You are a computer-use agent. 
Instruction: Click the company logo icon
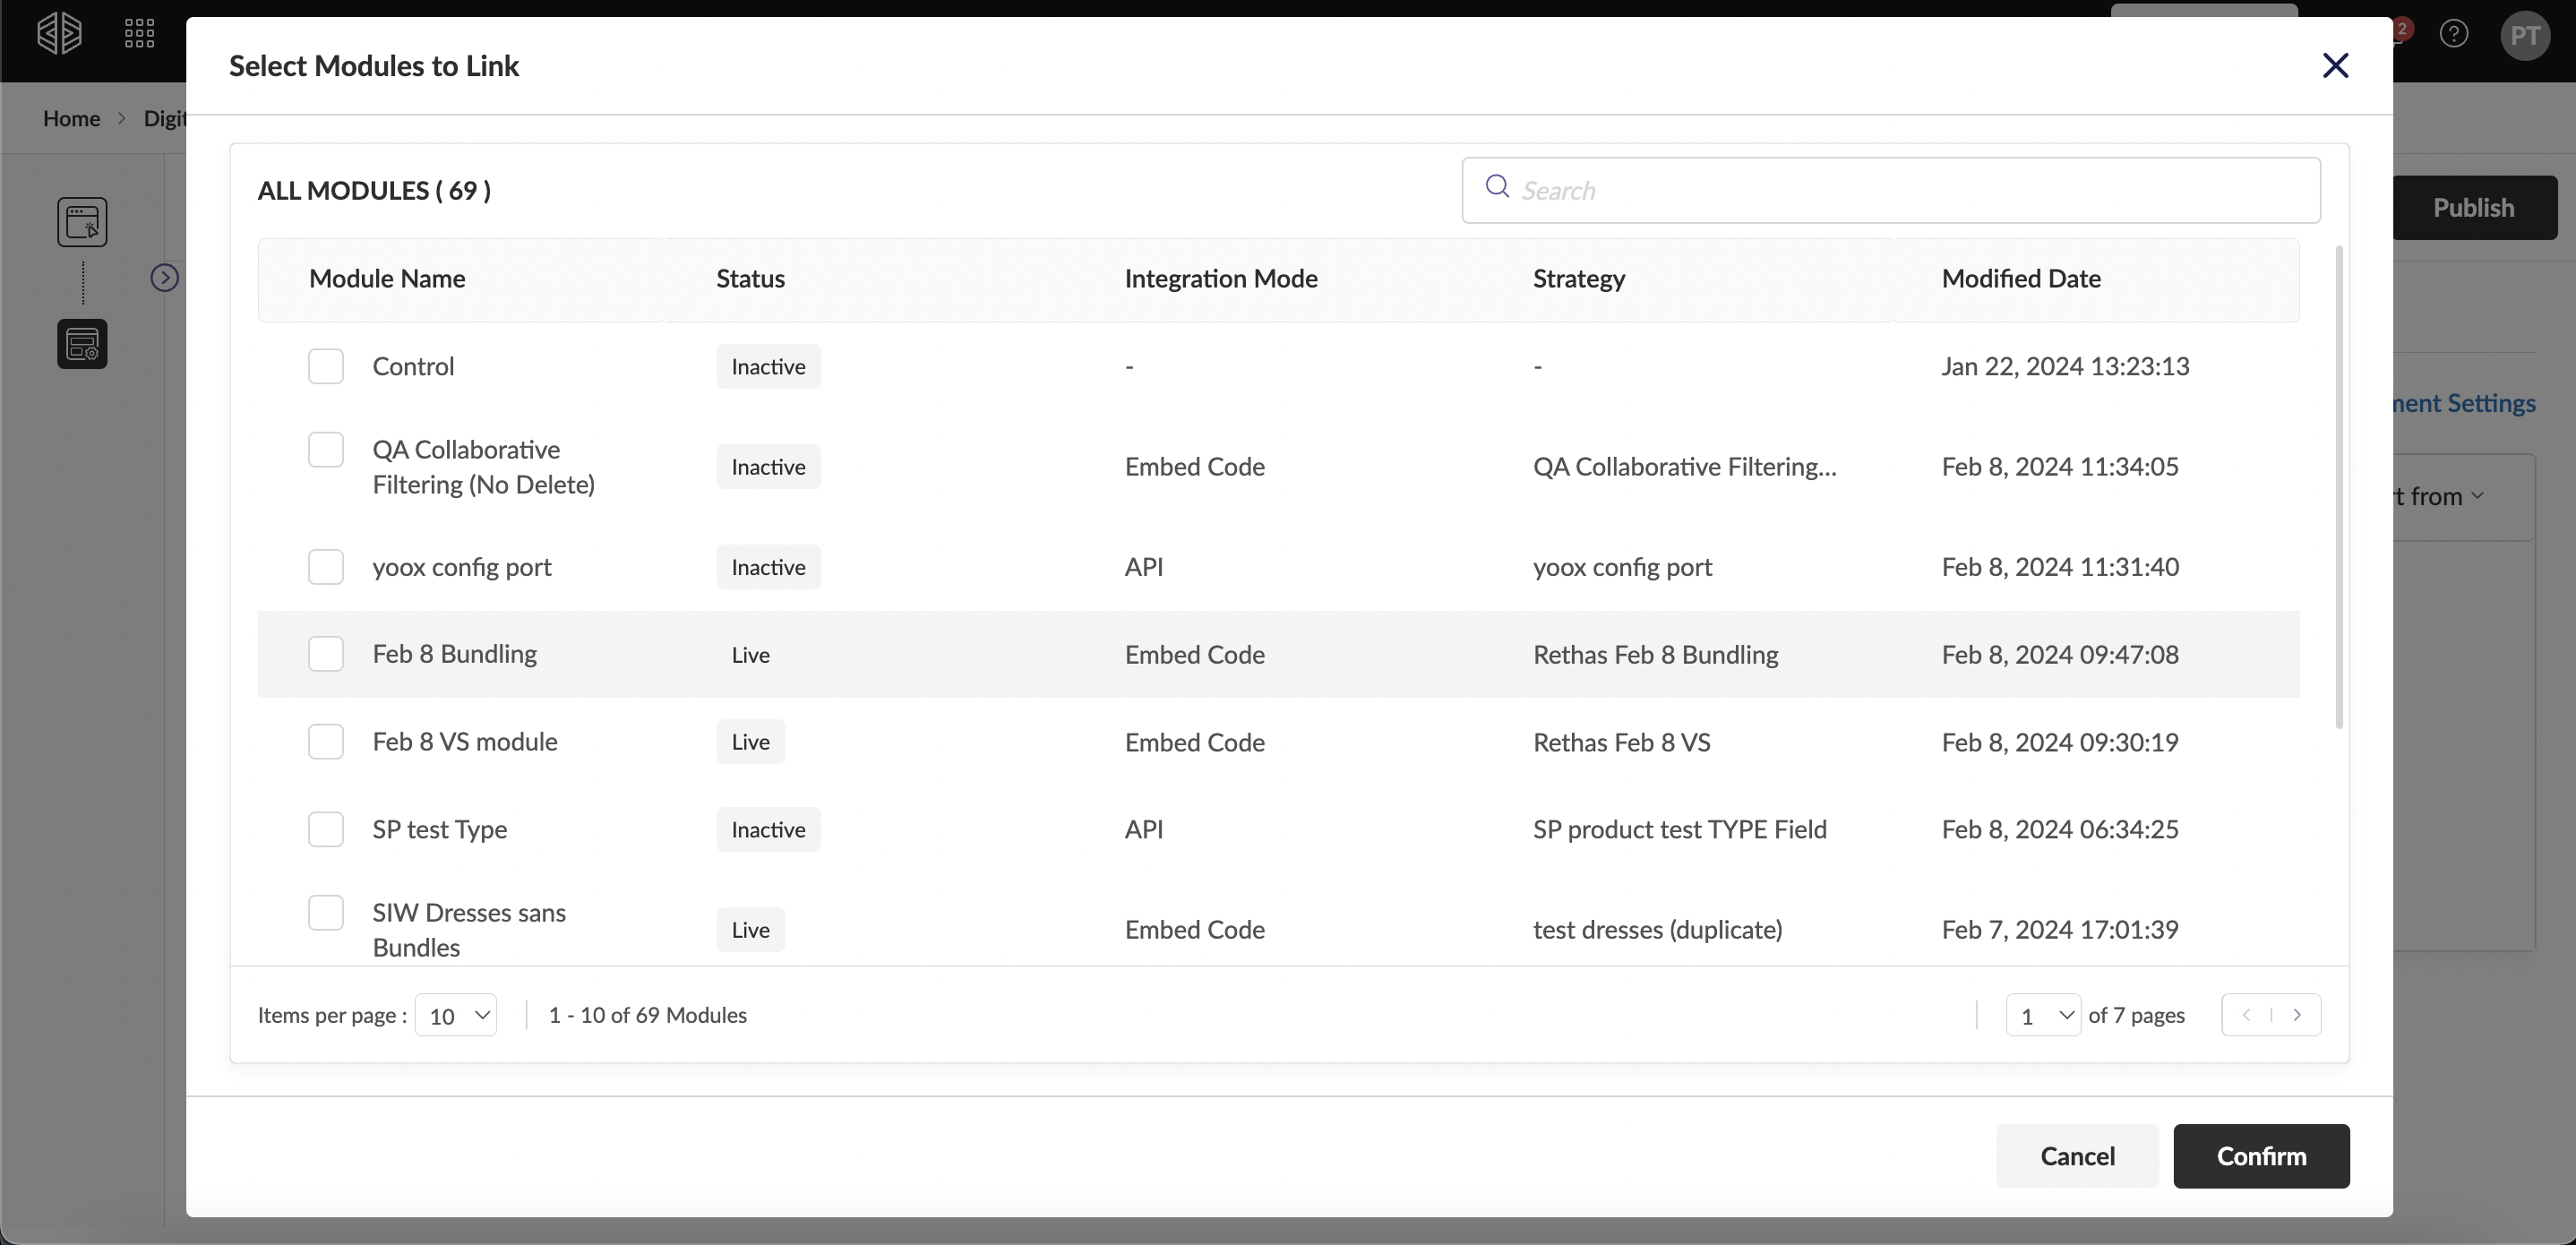(59, 34)
